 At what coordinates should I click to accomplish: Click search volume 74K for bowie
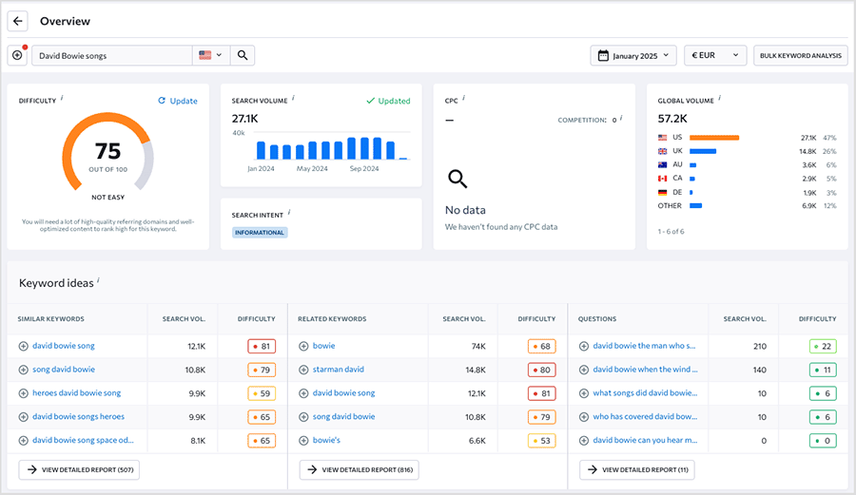[x=478, y=346]
